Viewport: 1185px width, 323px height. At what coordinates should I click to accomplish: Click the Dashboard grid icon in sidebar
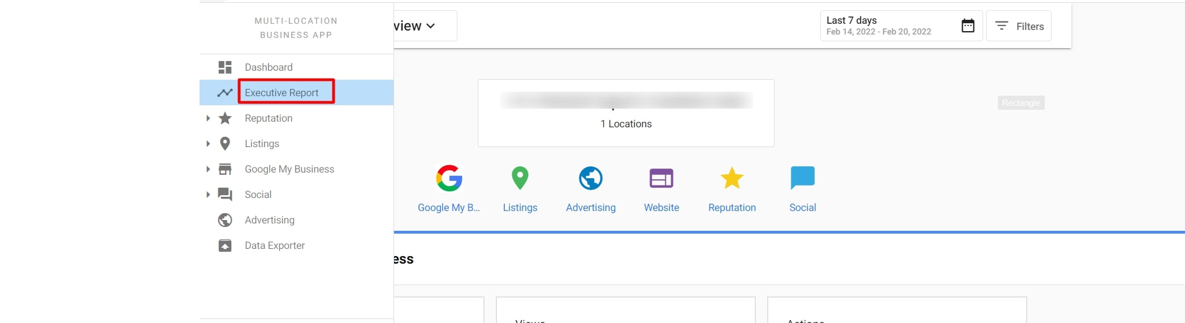click(x=225, y=67)
